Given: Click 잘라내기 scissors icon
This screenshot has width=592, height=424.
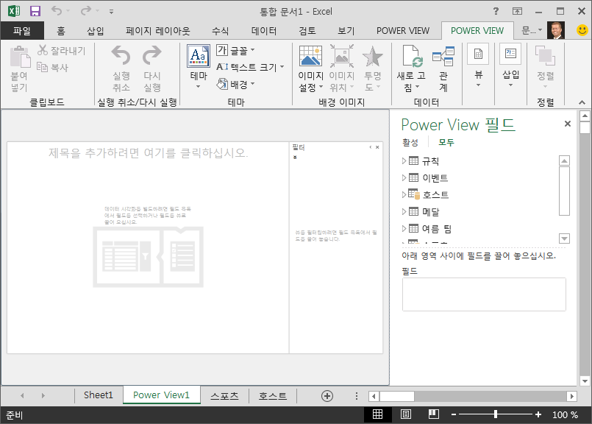Looking at the screenshot, I should (43, 50).
